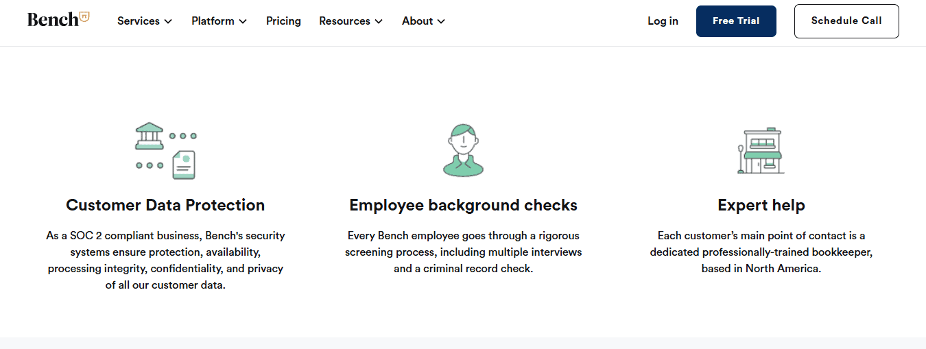The image size is (926, 349).
Task: Go to the Pricing page
Action: tap(283, 21)
